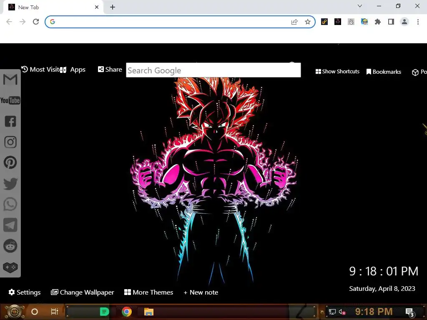Image resolution: width=427 pixels, height=320 pixels.
Task: Click the yellow link extension icon
Action: click(x=324, y=22)
